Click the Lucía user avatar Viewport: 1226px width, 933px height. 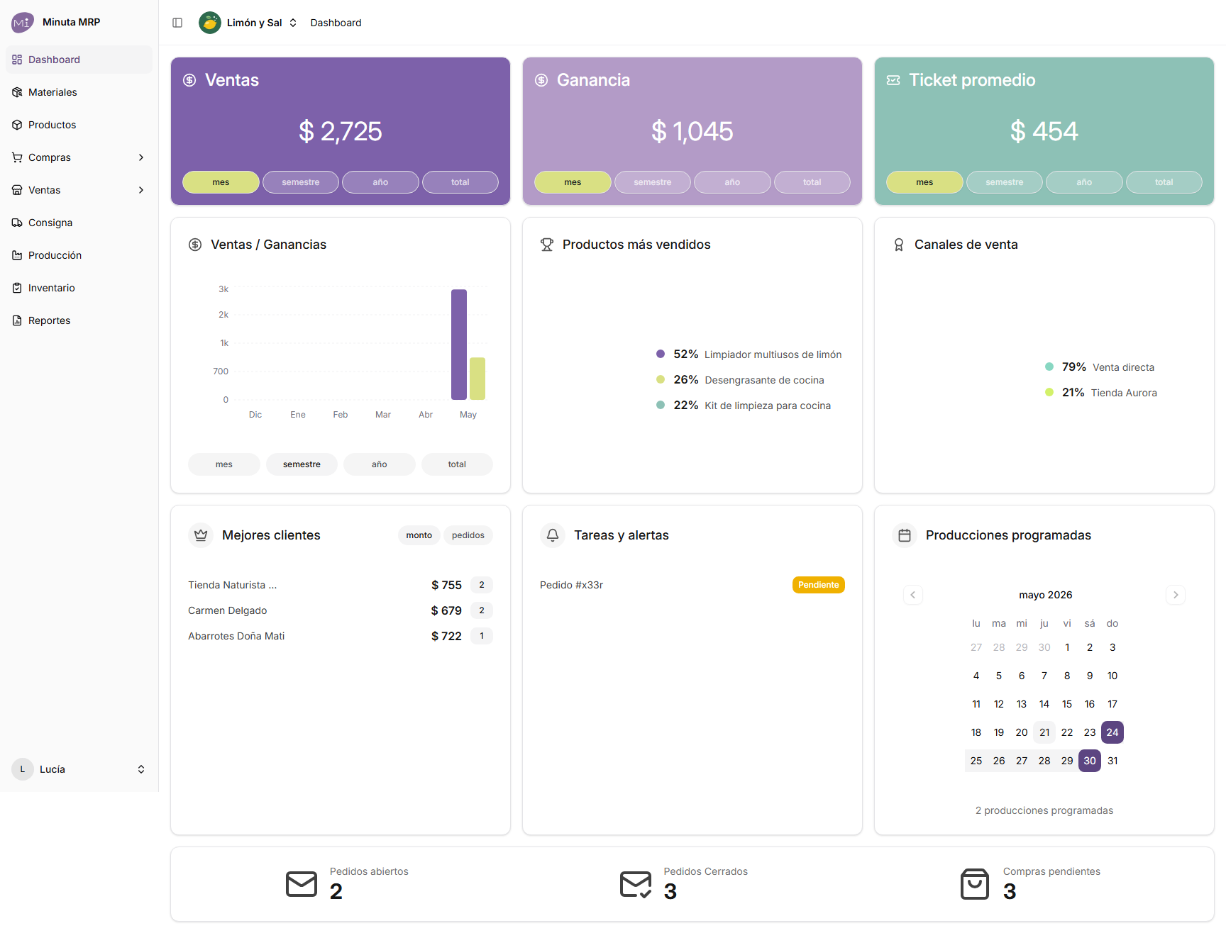coord(23,769)
